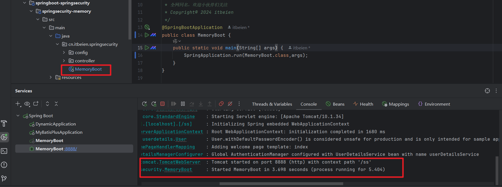Image resolution: width=502 pixels, height=187 pixels.
Task: Click Expand All in Services toolbar
Action: pos(47,104)
